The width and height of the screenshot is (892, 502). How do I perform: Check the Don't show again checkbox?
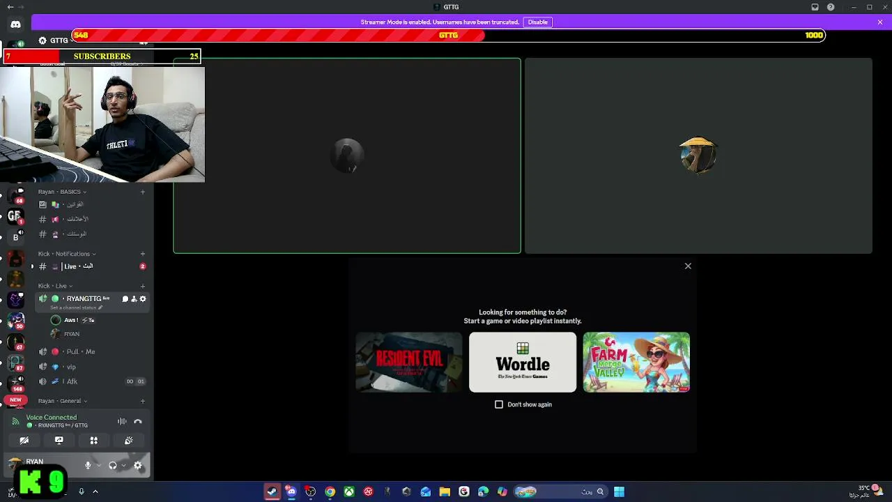point(499,404)
